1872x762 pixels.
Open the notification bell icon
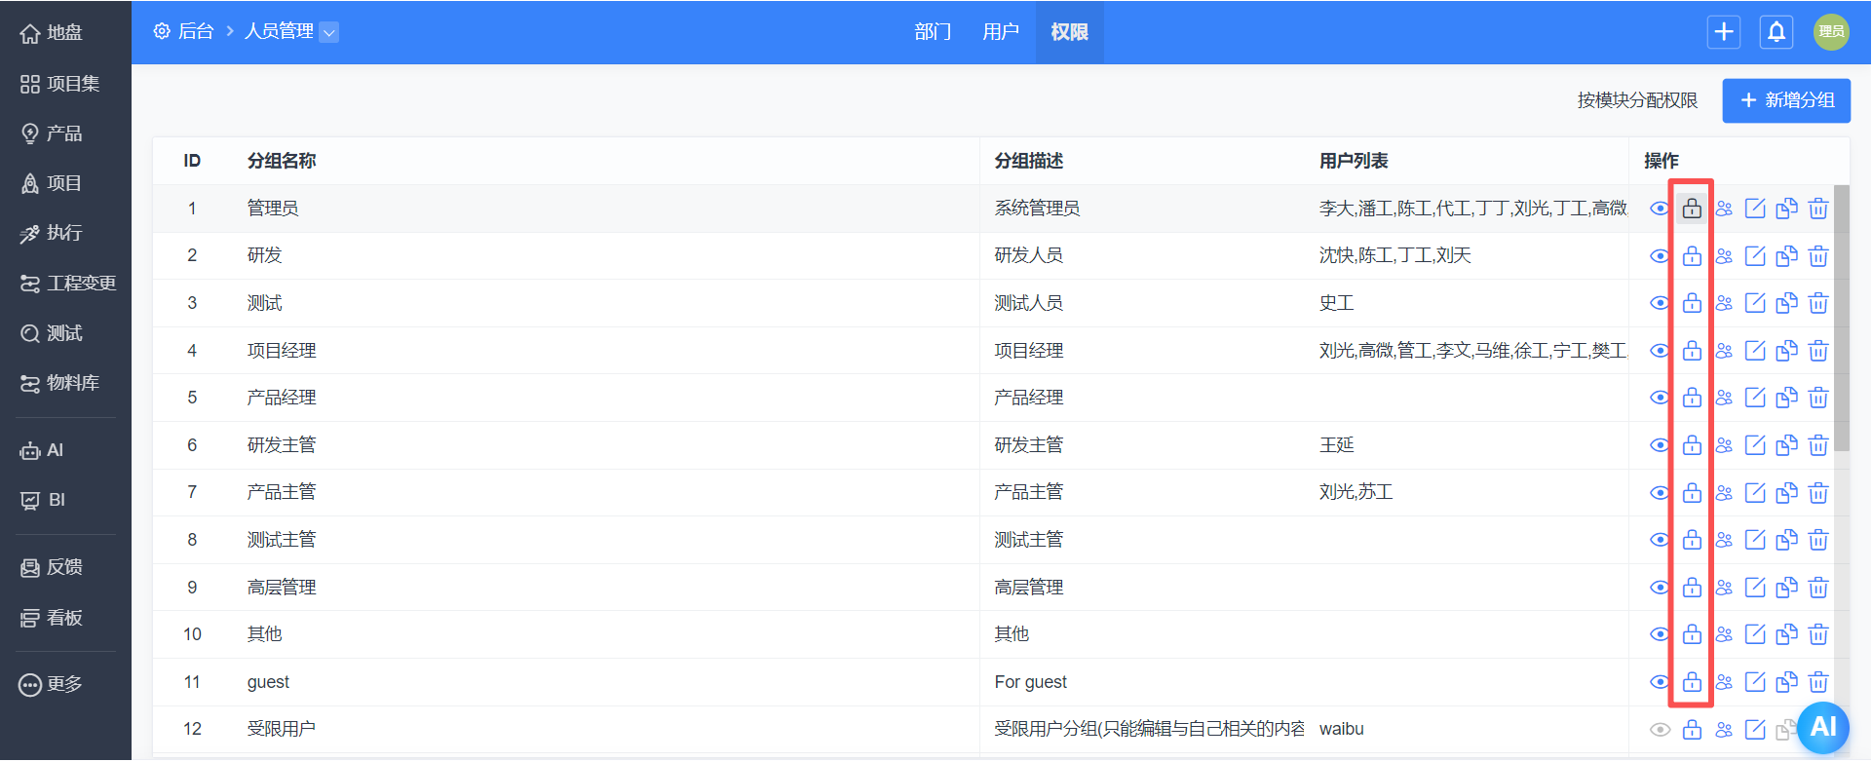[1776, 32]
